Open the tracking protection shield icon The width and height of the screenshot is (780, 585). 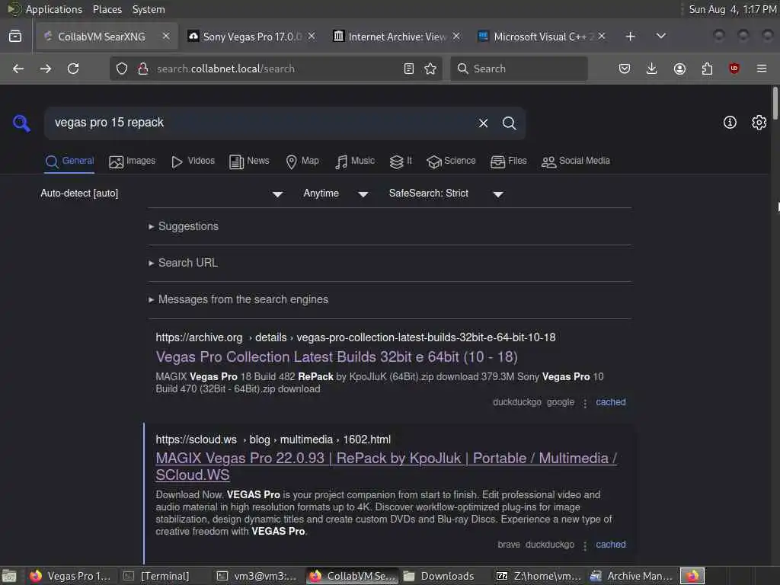pyautogui.click(x=122, y=69)
